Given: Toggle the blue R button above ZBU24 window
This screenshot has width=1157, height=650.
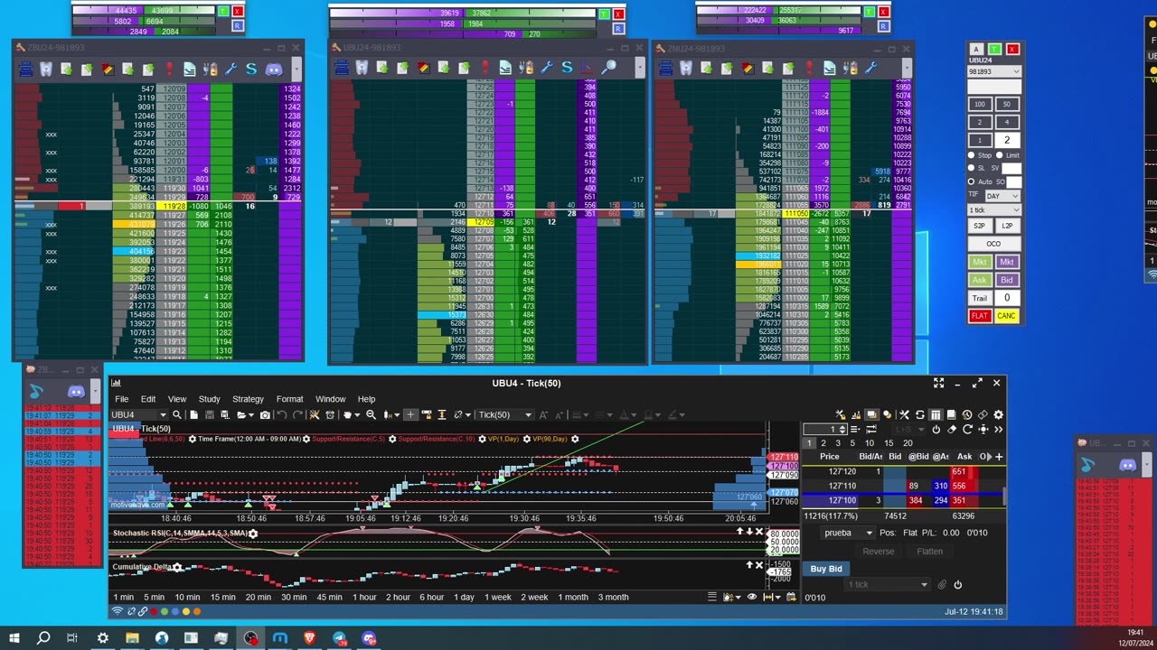Looking at the screenshot, I should tap(238, 26).
